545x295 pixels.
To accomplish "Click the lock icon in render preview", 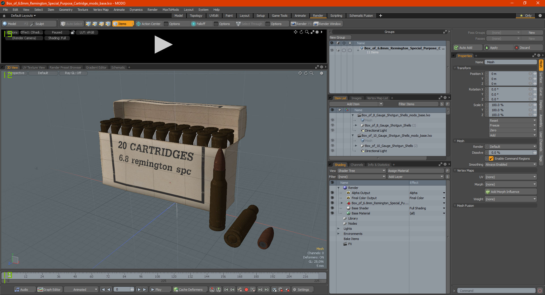I will coord(73,32).
